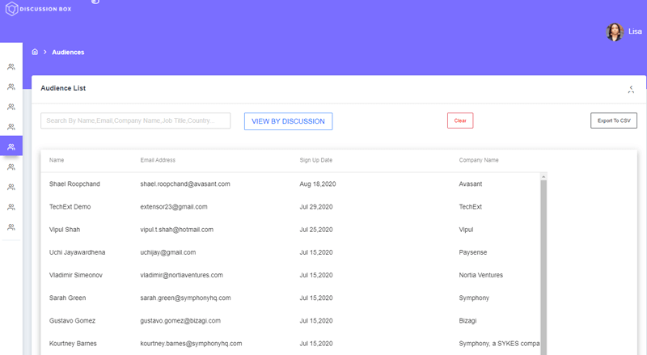Collapse the Audience List panel chevron

[x=631, y=89]
